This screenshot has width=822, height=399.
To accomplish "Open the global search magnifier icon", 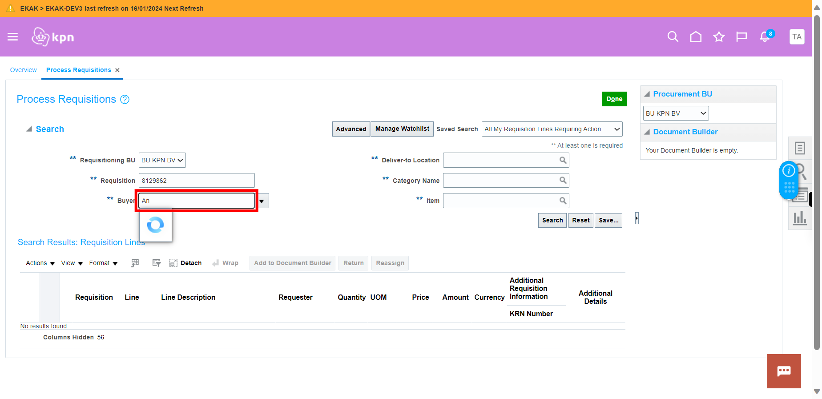I will tap(673, 37).
